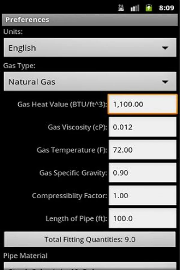Viewport: 180px width, 270px height.
Task: Click the arrow on the English spinner
Action: coord(165,48)
